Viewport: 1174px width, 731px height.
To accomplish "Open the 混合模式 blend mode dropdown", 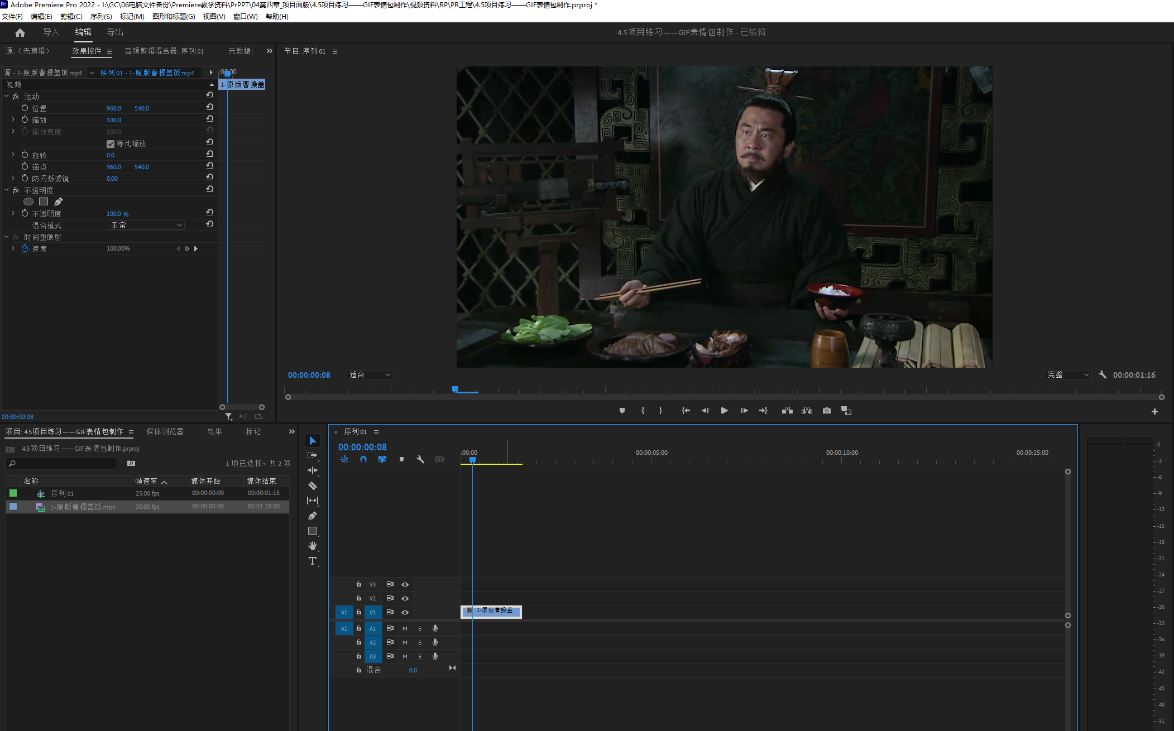I will click(x=146, y=225).
